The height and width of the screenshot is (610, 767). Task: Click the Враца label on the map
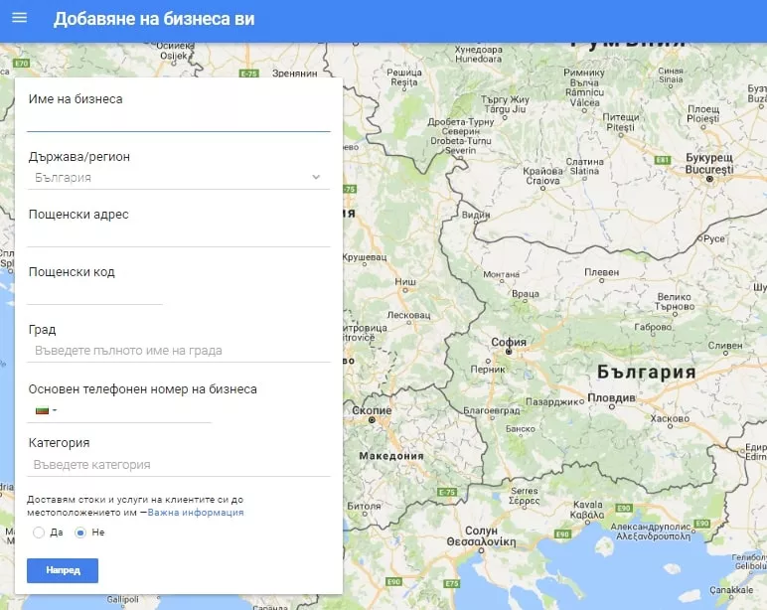coord(526,293)
